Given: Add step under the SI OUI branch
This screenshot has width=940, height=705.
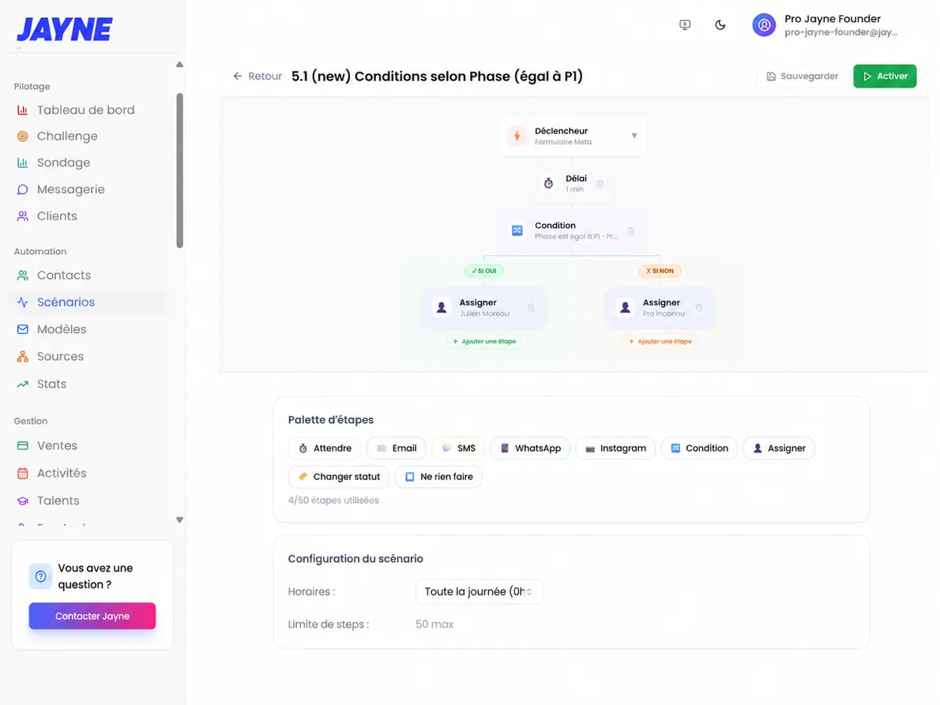Looking at the screenshot, I should pos(483,341).
